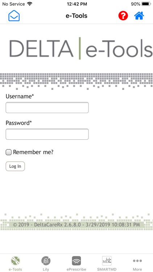Image resolution: width=153 pixels, height=272 pixels.
Task: Focus the Username input field
Action: [x=47, y=108]
